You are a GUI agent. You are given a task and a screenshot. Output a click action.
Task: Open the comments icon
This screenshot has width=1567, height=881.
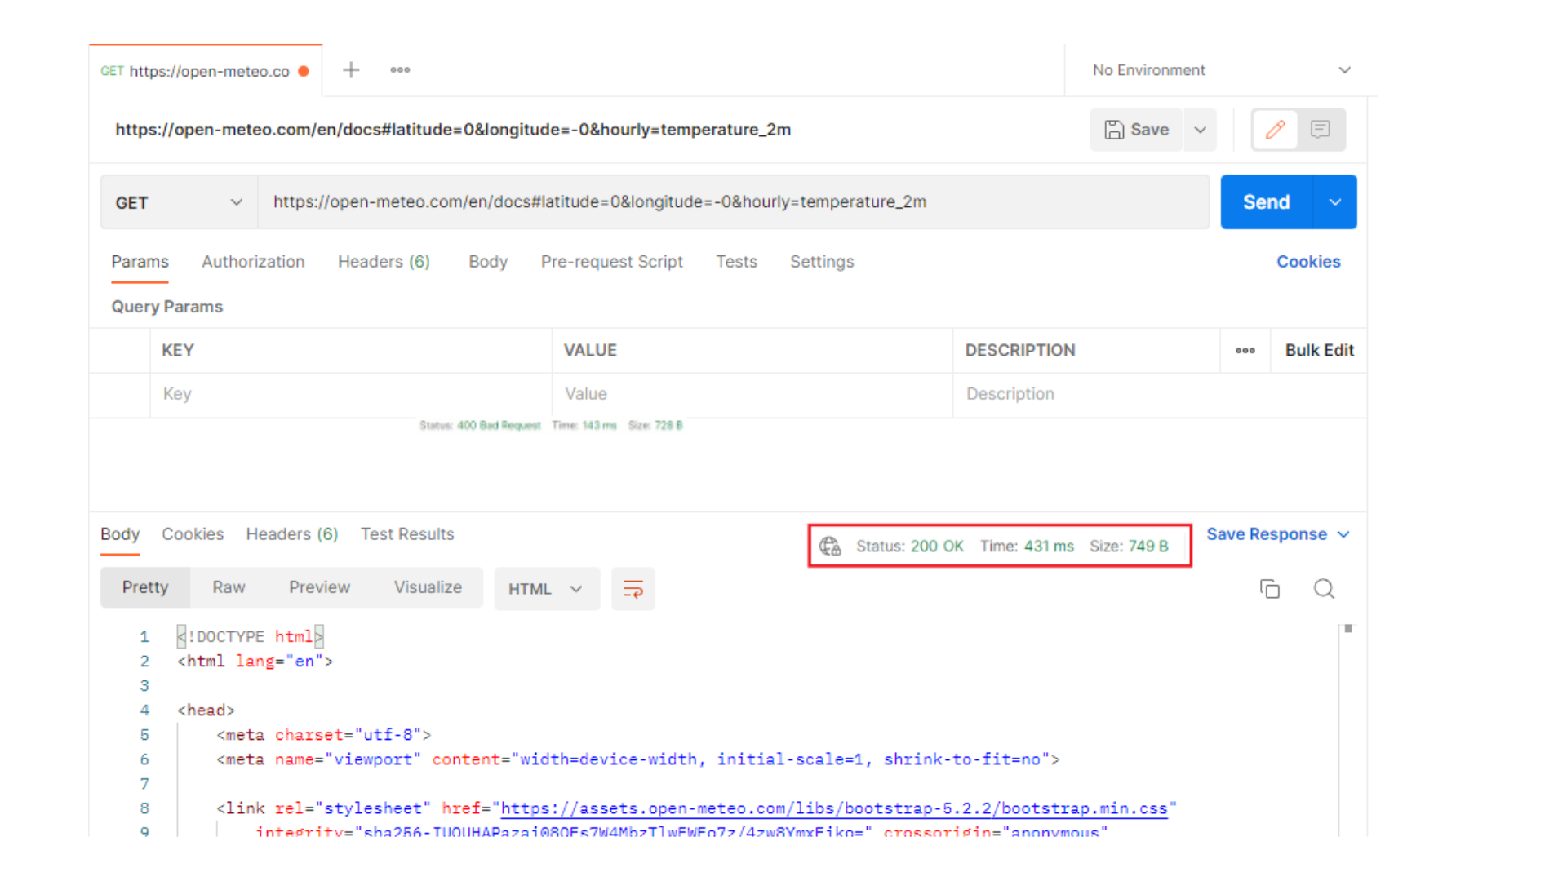pos(1321,130)
